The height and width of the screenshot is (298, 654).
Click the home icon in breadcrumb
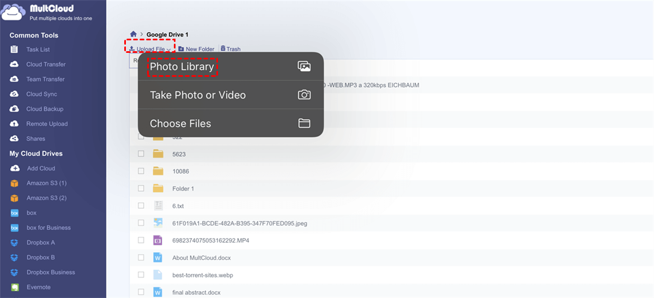[x=133, y=34]
